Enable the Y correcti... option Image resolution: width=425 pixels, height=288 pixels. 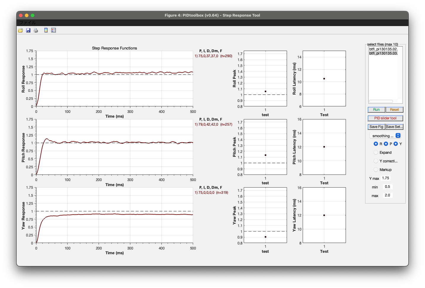click(x=376, y=161)
